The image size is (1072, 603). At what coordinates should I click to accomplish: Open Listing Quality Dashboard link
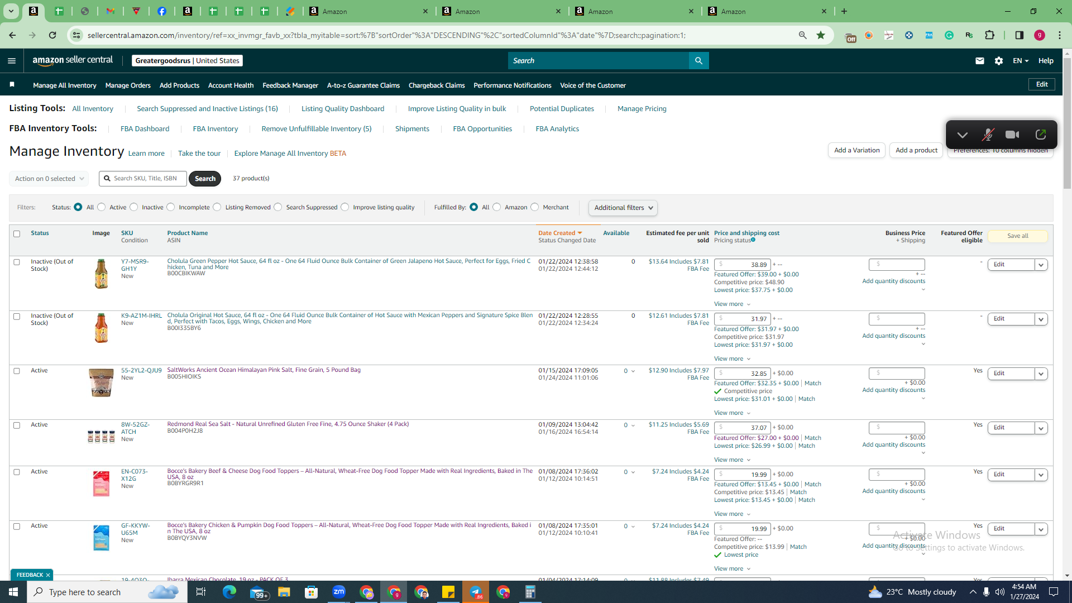[x=343, y=109]
